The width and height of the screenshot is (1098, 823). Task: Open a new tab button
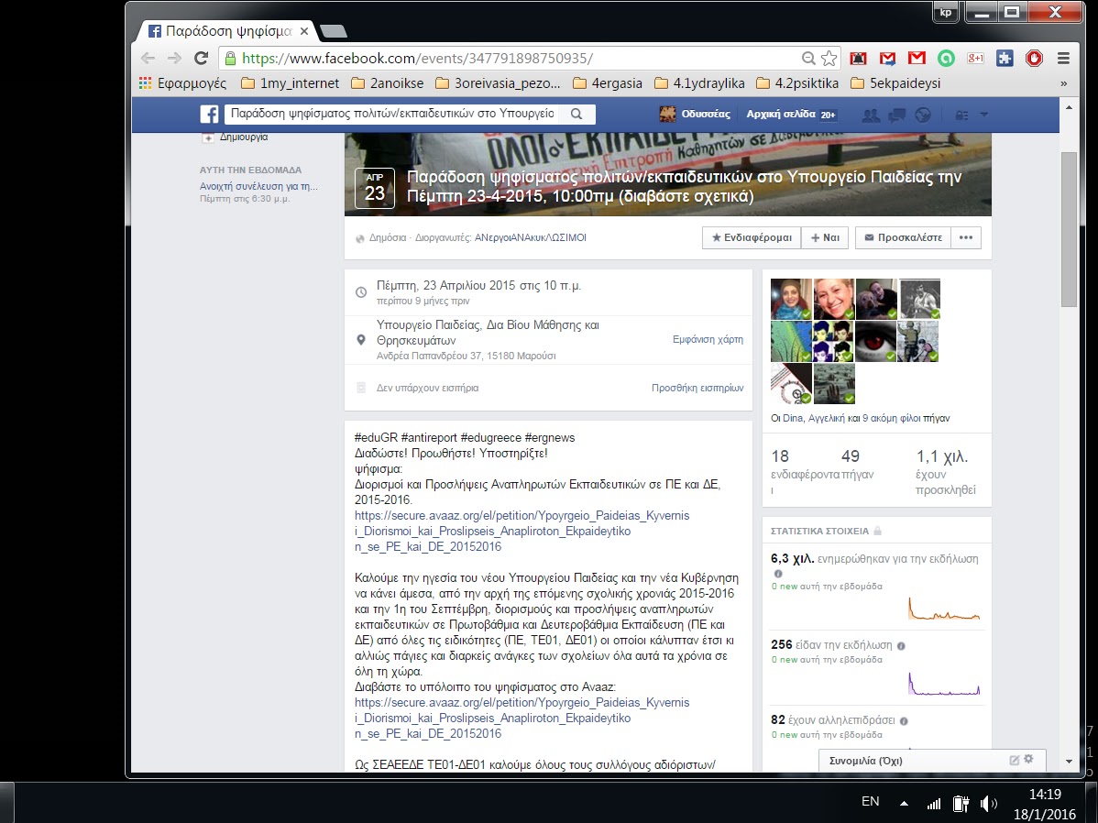coord(334,31)
